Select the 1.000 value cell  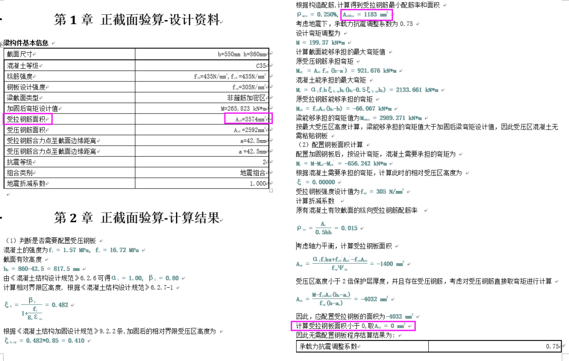202,184
